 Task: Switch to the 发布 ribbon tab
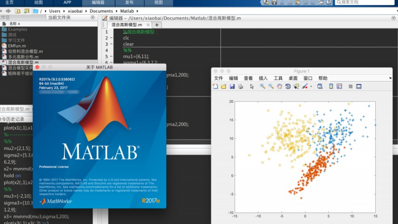129,3
